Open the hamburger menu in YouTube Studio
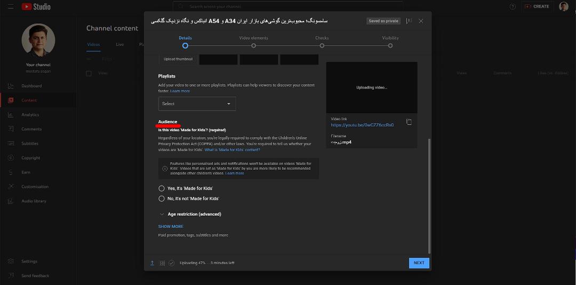 click(x=11, y=6)
